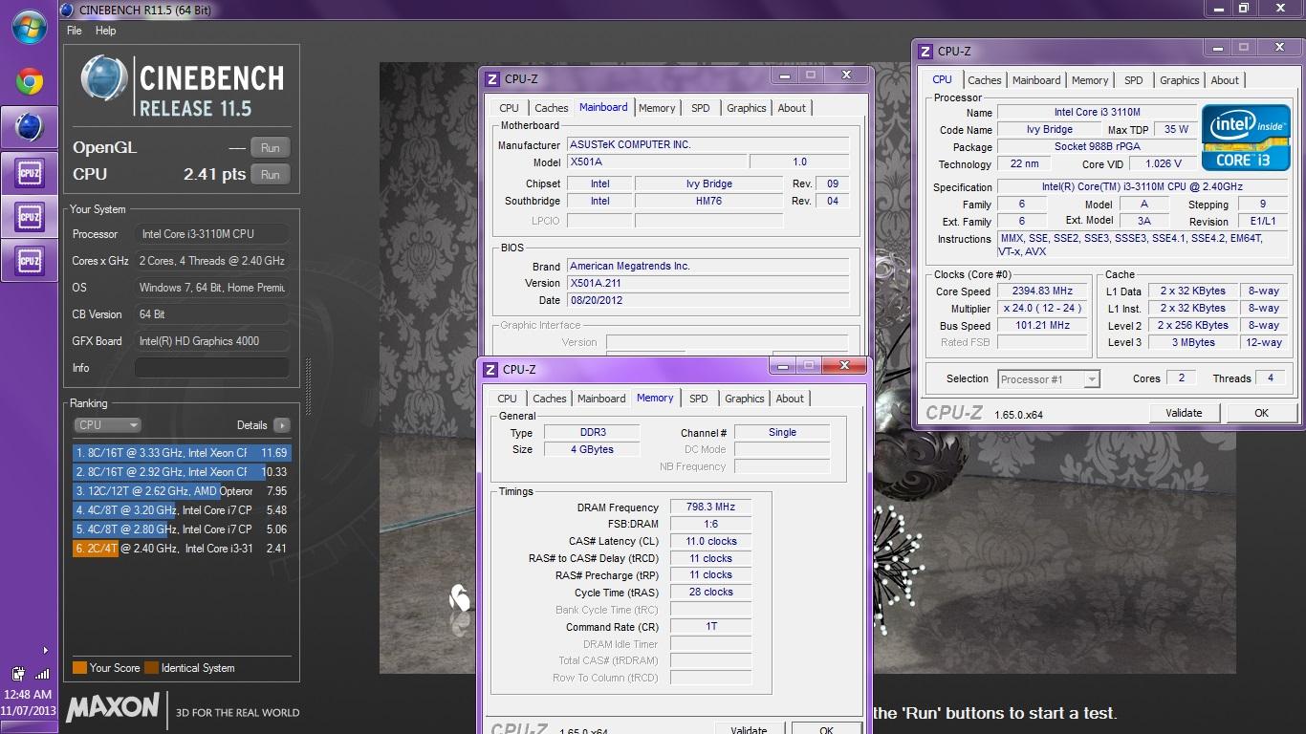Click CPU-Z CPU window title icon
The image size is (1306, 734).
point(925,52)
